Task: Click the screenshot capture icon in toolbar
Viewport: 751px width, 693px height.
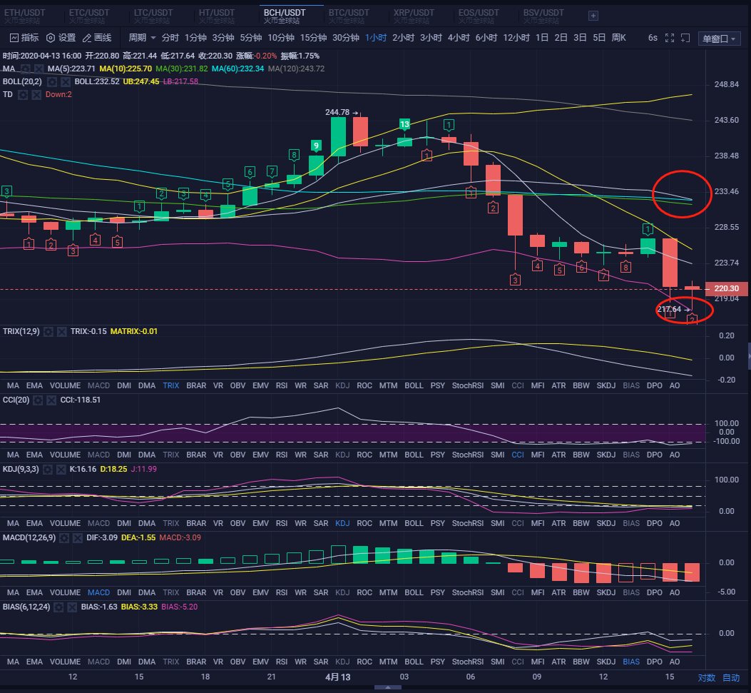Action: tap(685, 38)
